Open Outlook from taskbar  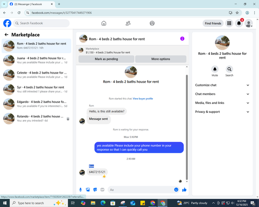133,203
